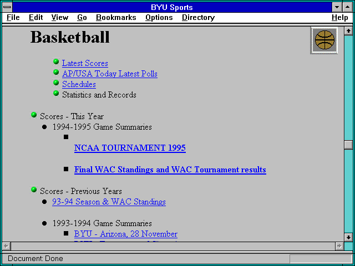Open Final WAC Standings and WAC Tournament results
This screenshot has height=266, width=355.
tap(170, 170)
